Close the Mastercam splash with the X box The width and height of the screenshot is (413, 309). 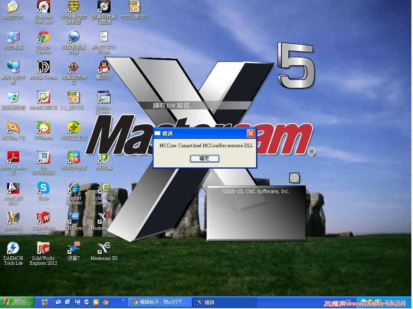click(294, 178)
